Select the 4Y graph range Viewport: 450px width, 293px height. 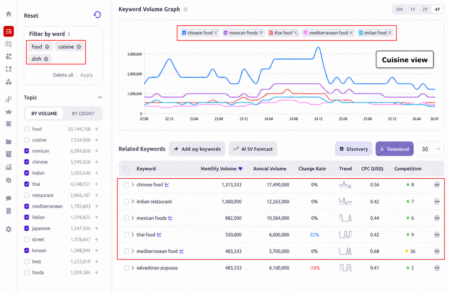point(437,9)
